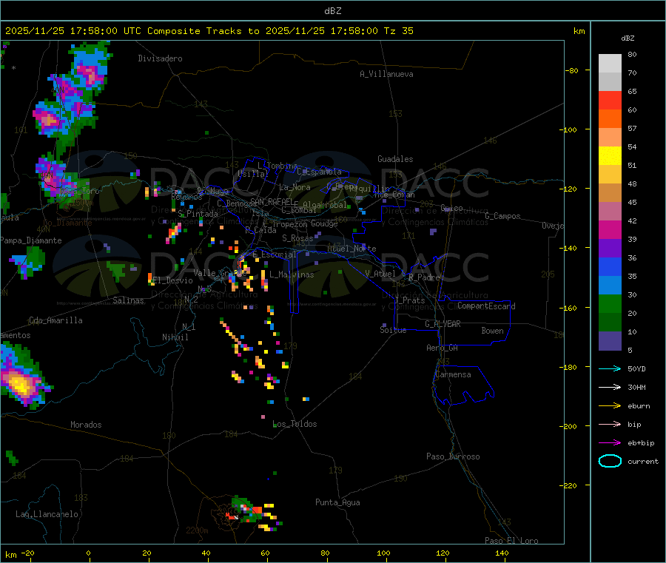The width and height of the screenshot is (666, 563).
Task: Select the light blue 30–35 dBZ color band
Action: pyautogui.click(x=610, y=286)
